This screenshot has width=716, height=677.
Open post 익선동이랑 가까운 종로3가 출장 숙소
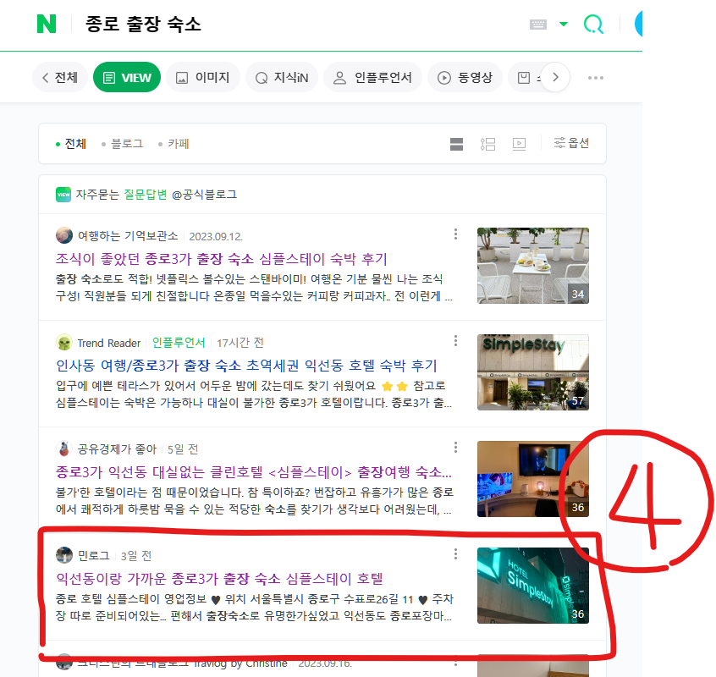click(219, 578)
